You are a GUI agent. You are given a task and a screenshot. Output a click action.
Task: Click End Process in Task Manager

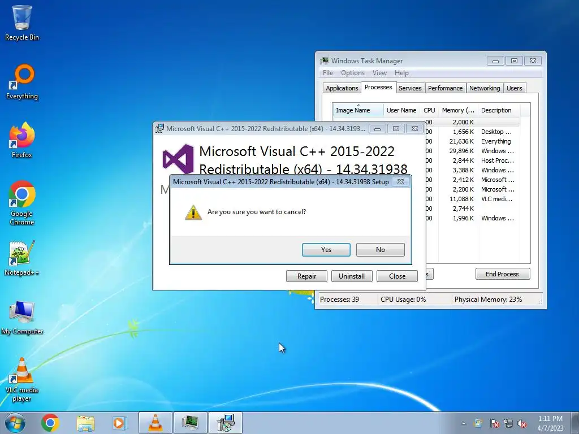pos(502,274)
